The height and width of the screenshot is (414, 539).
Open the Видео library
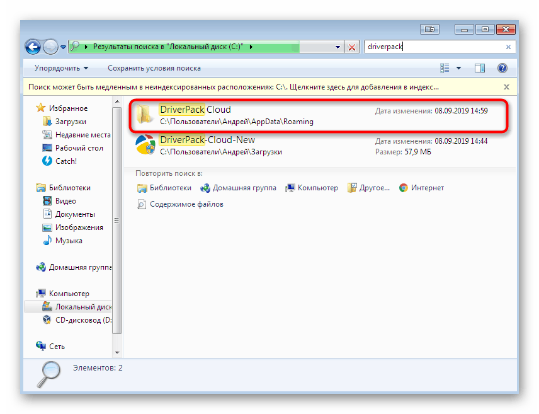65,201
